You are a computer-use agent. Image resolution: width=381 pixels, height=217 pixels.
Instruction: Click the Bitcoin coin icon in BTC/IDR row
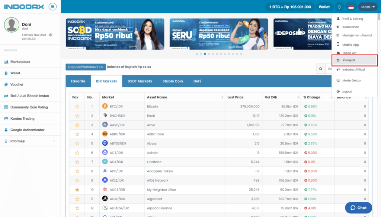coord(105,106)
